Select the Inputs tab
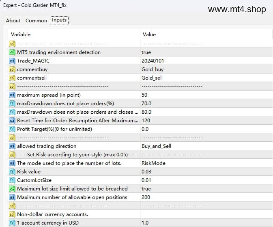The height and width of the screenshot is (227, 273). coord(59,20)
